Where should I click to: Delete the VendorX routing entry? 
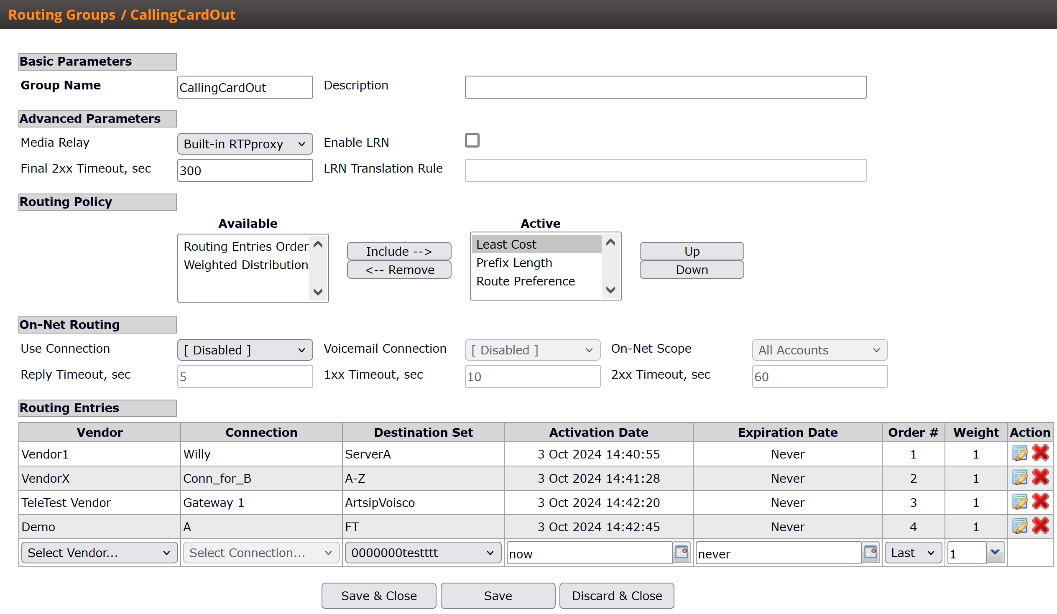(1041, 478)
